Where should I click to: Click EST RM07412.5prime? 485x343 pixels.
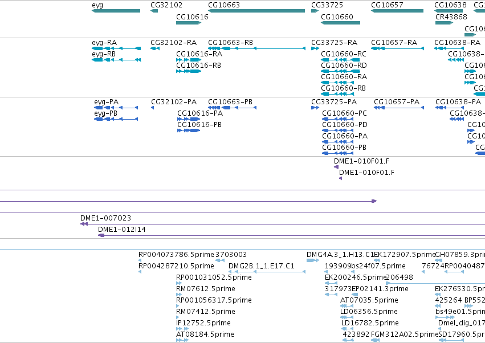pyautogui.click(x=206, y=312)
